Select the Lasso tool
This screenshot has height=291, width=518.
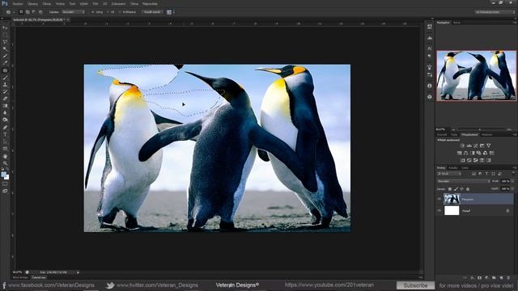[x=5, y=42]
